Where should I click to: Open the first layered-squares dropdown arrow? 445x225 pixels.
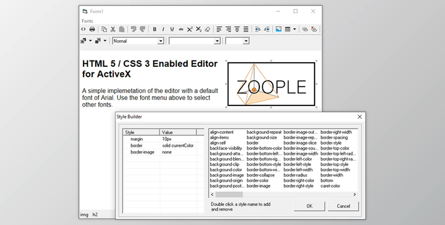click(x=90, y=41)
